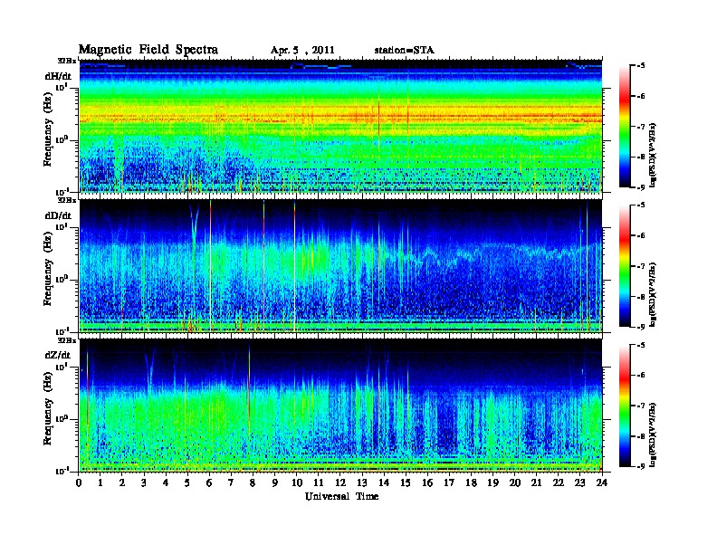717x554 pixels.
Task: Click the log PSD unit label beside dZ/dt colorbar
Action: coord(654,435)
